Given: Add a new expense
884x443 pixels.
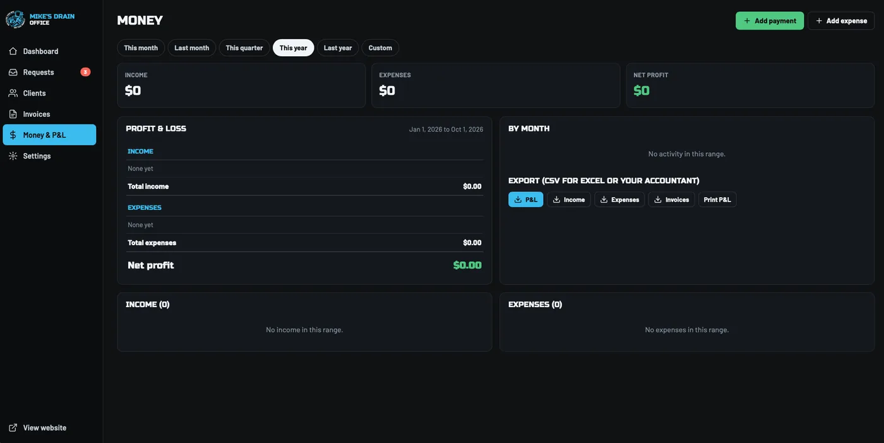Looking at the screenshot, I should pos(841,21).
